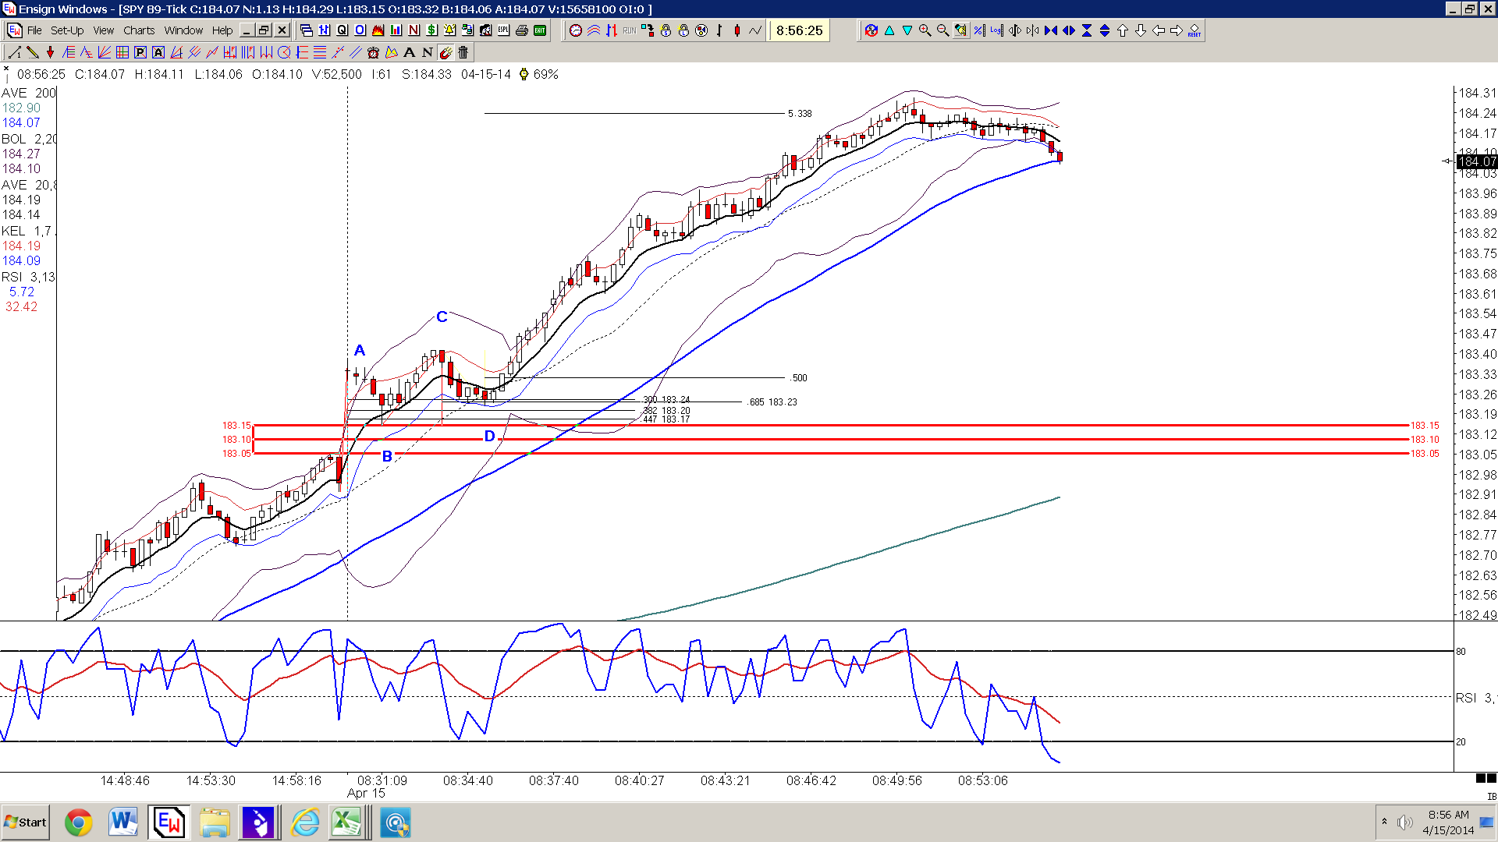Open the Window menu

[183, 30]
